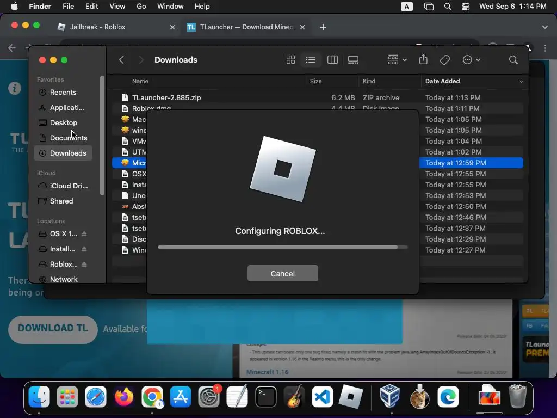Viewport: 557px width, 418px height.
Task: Open the View menu
Action: (117, 7)
